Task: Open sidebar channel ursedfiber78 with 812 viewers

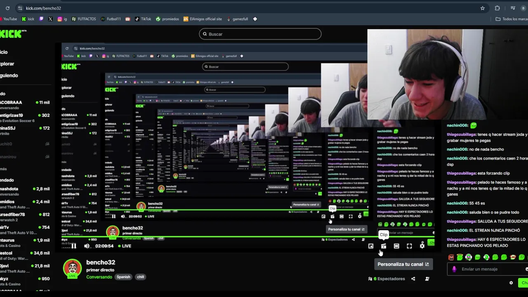Action: pos(25,217)
